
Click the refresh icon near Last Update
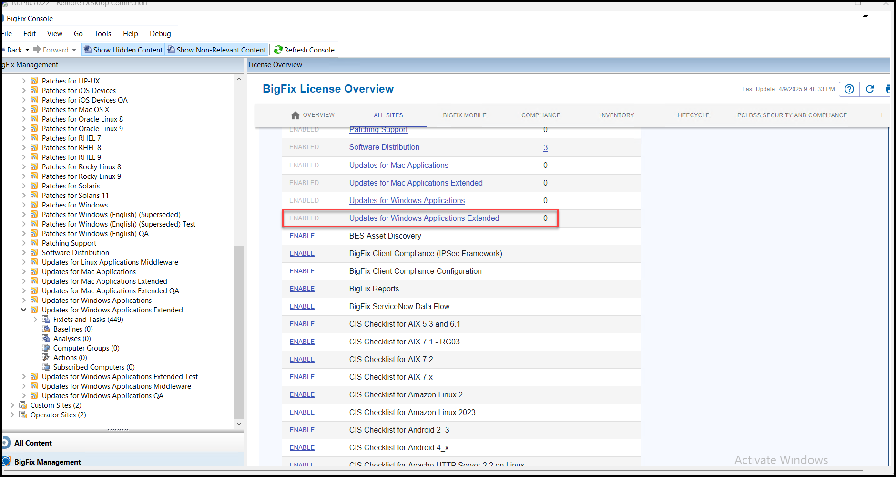[870, 89]
